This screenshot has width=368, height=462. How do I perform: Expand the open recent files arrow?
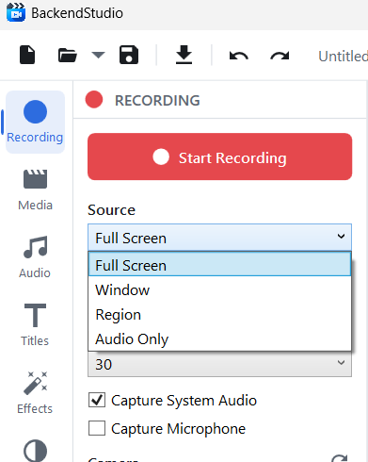98,56
